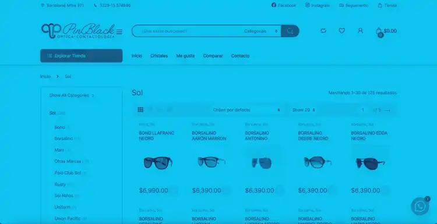
Task: Click the address Bartolomé Mitre 971
Action: pyautogui.click(x=62, y=5)
